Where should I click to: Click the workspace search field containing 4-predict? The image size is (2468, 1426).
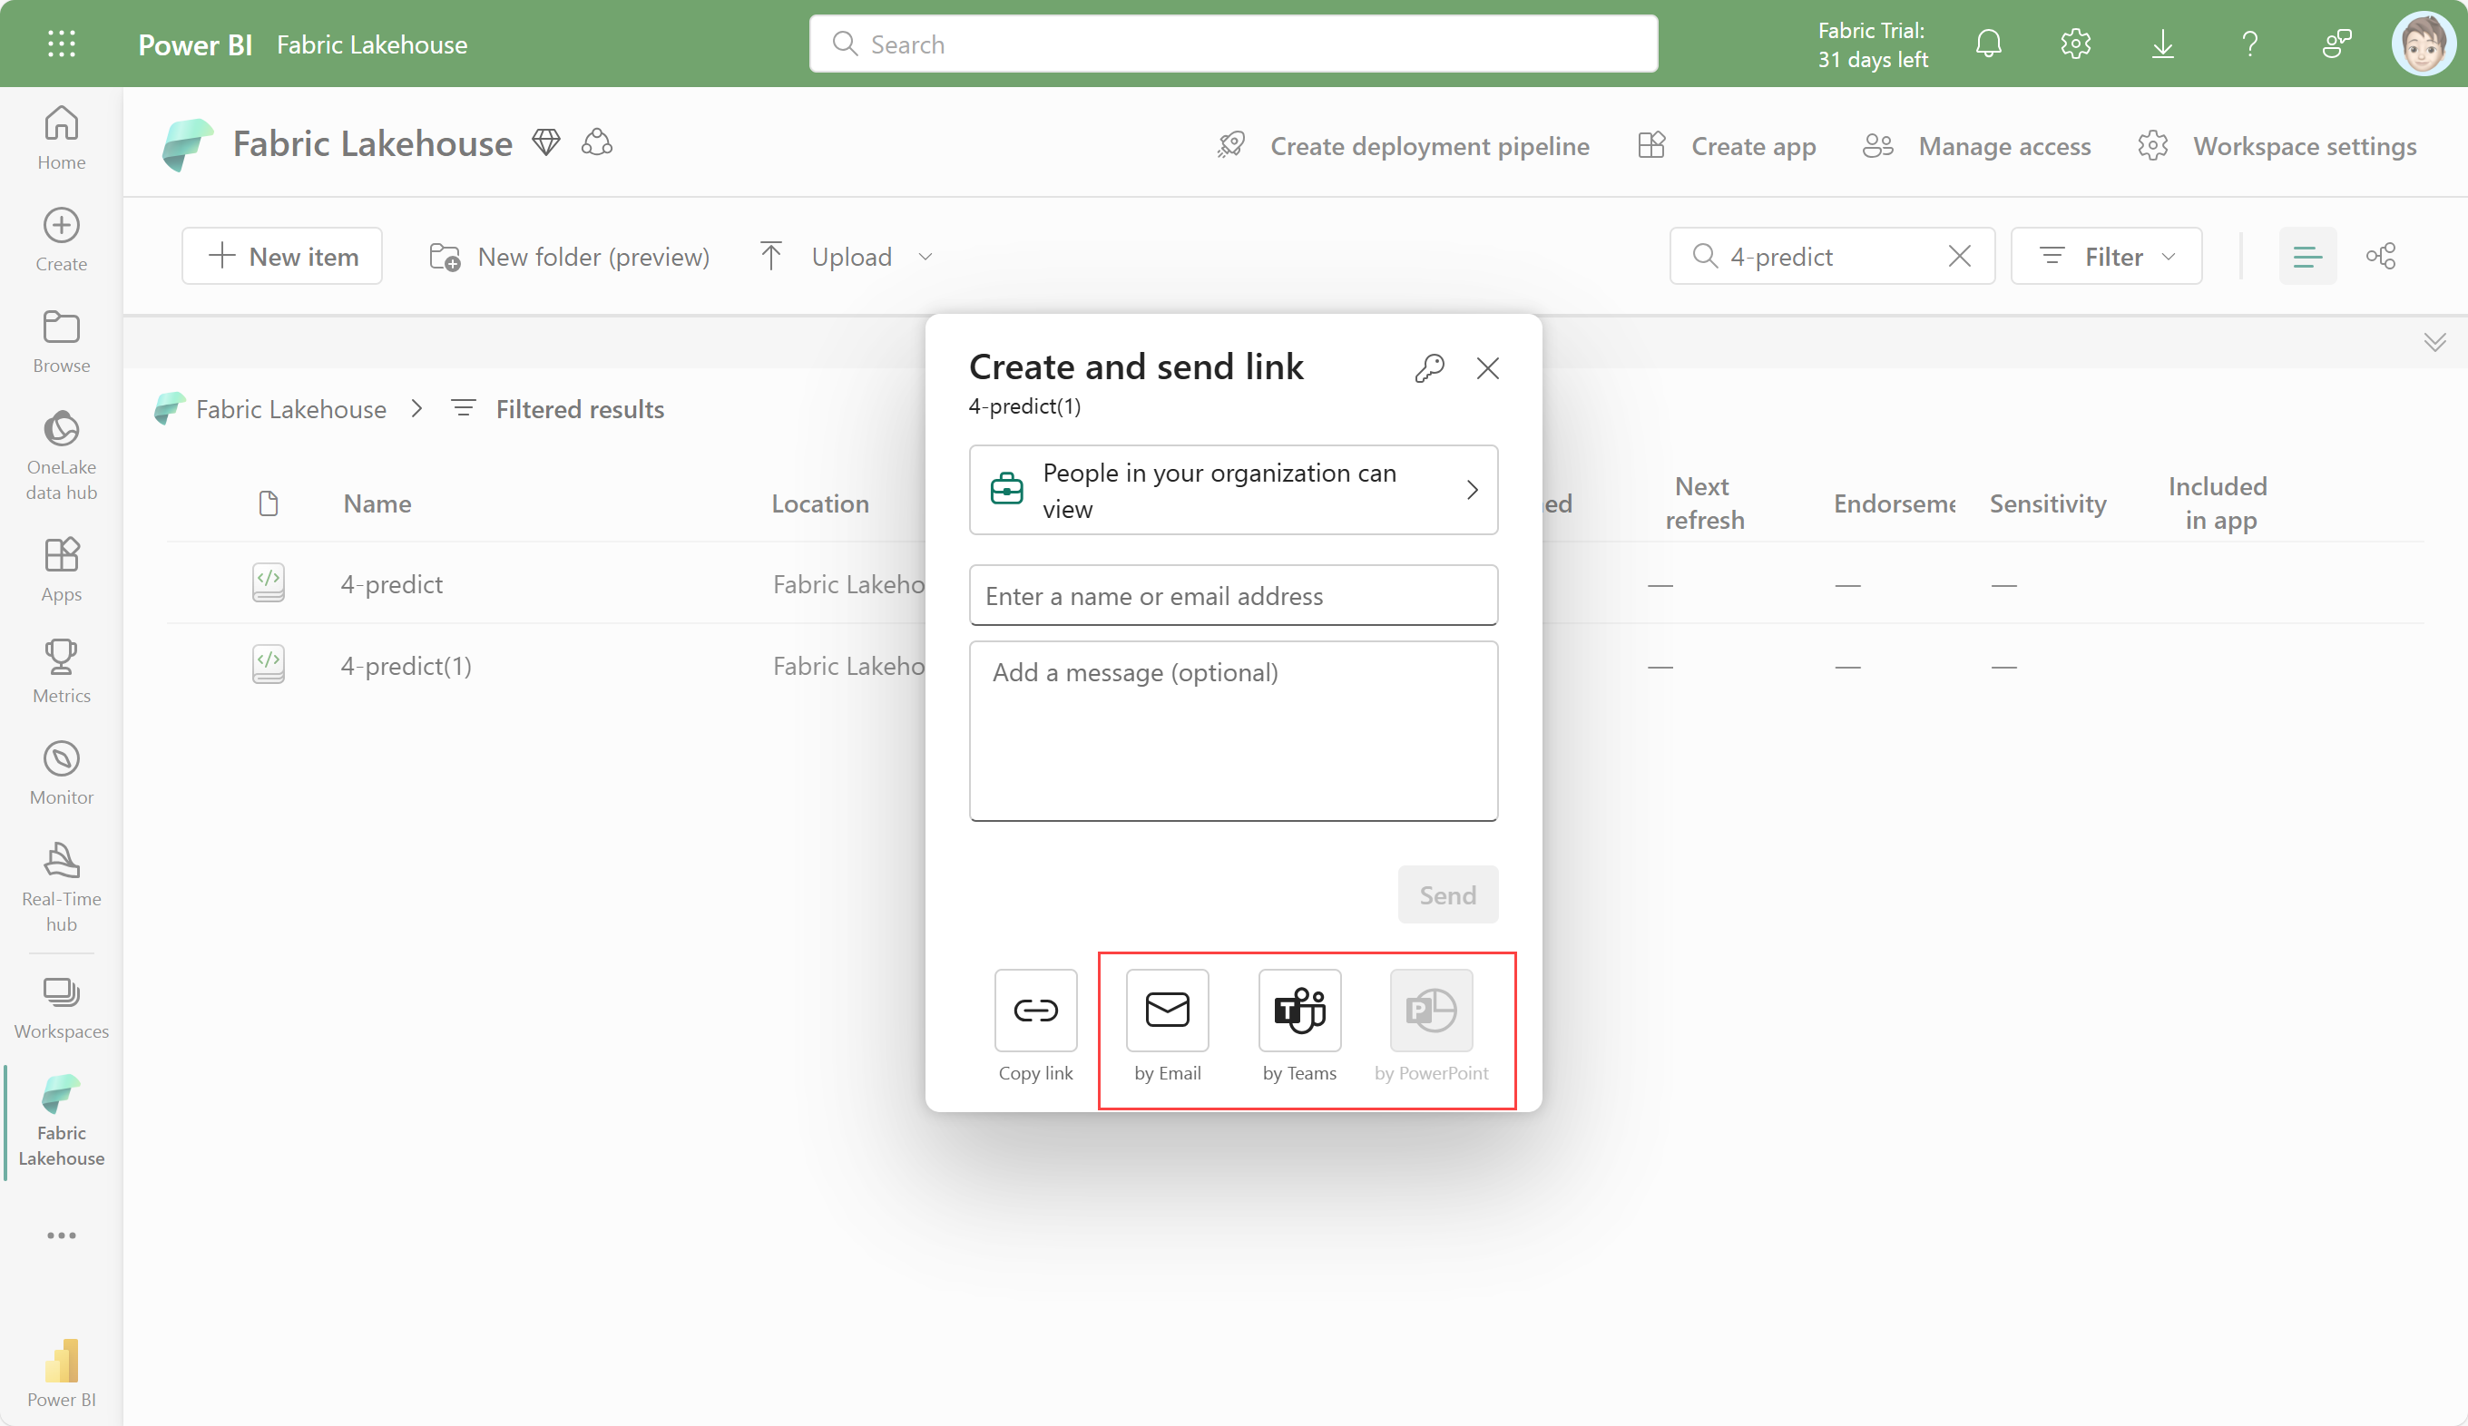[1829, 257]
